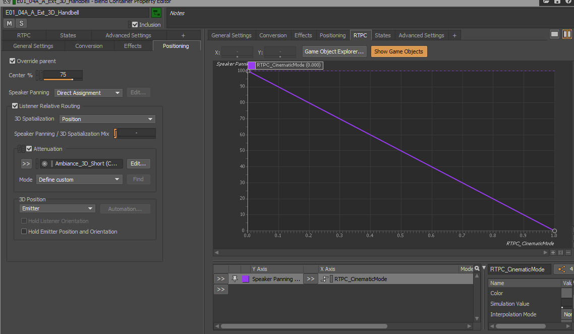The height and width of the screenshot is (334, 574).
Task: Select the curve end point at value 1.0
Action: pos(554,231)
